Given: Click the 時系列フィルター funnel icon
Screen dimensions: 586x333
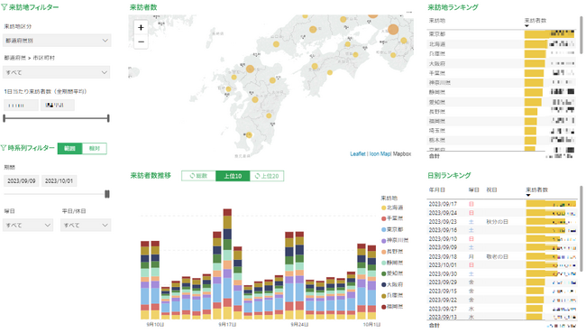Looking at the screenshot, I should click(4, 148).
